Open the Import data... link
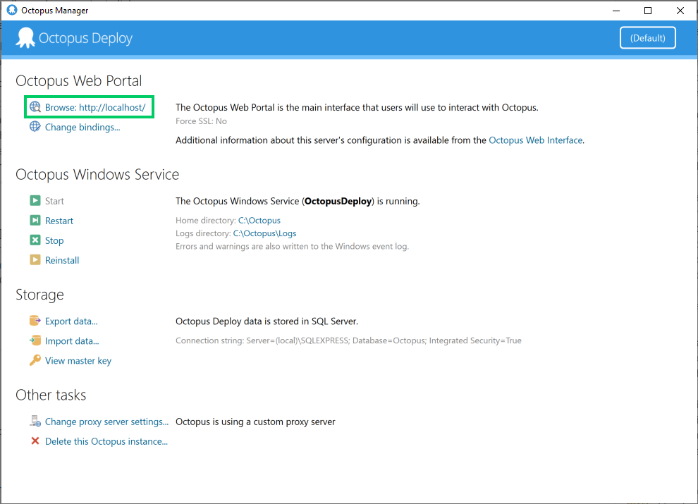698x504 pixels. point(72,341)
